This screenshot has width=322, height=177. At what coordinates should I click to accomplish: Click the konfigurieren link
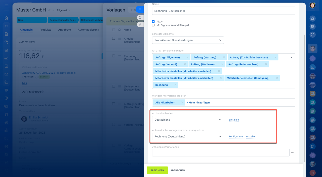(x=236, y=137)
